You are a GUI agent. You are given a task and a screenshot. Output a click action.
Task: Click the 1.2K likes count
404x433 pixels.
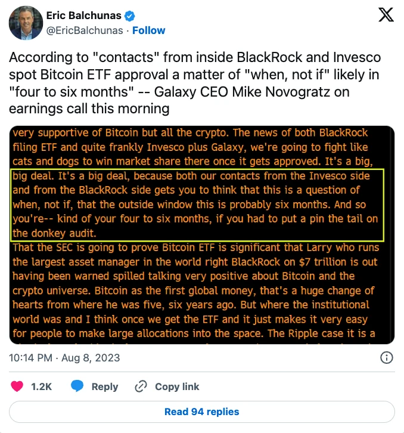(42, 386)
